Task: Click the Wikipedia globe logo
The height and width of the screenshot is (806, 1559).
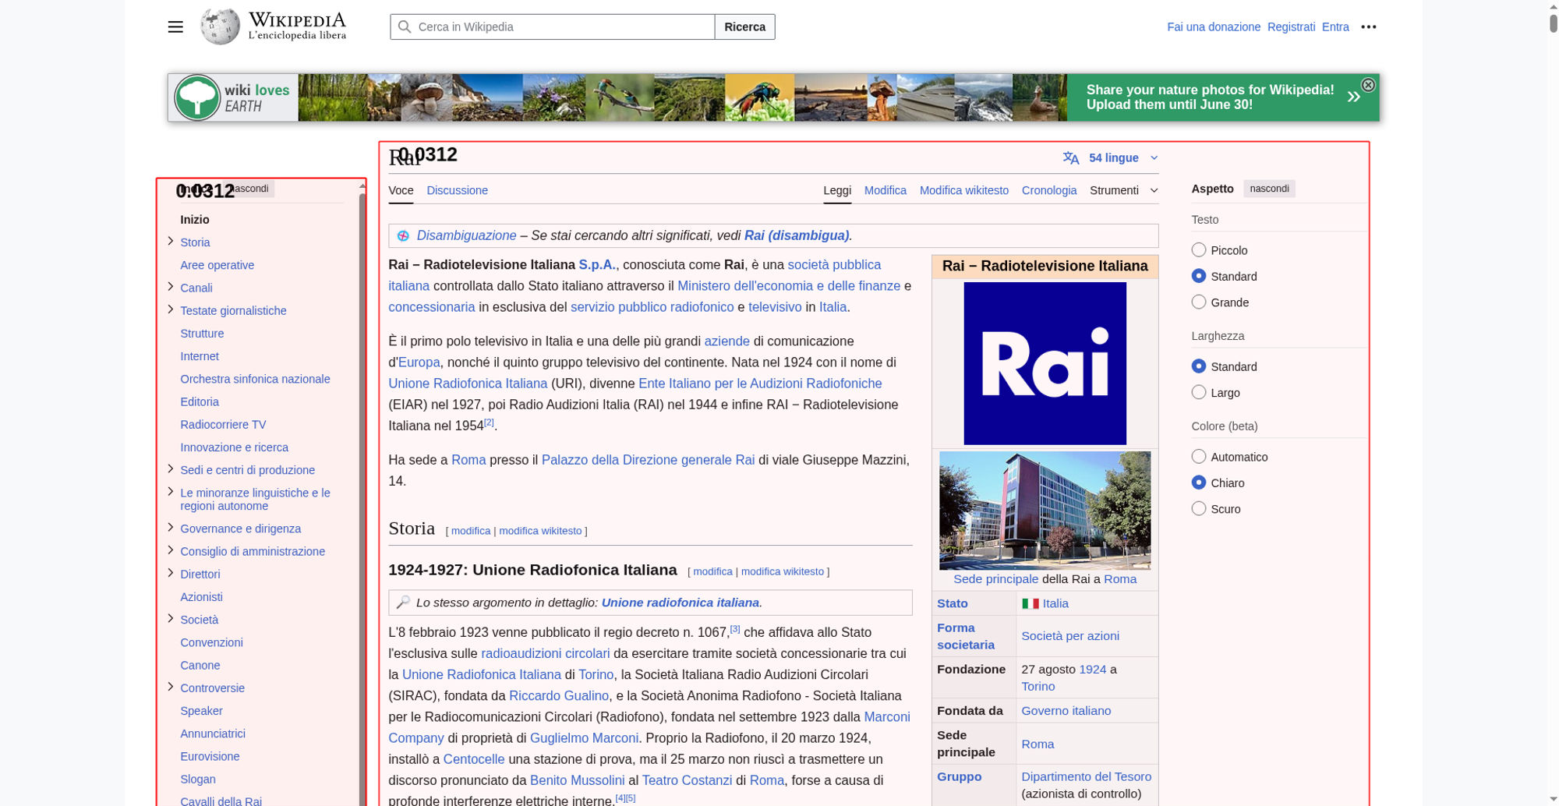Action: coord(220,27)
